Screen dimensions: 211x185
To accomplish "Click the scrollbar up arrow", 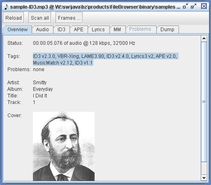I will tap(204, 38).
